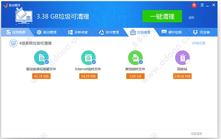
Task: Click the 54.29 MB size label
Action: (88, 76)
